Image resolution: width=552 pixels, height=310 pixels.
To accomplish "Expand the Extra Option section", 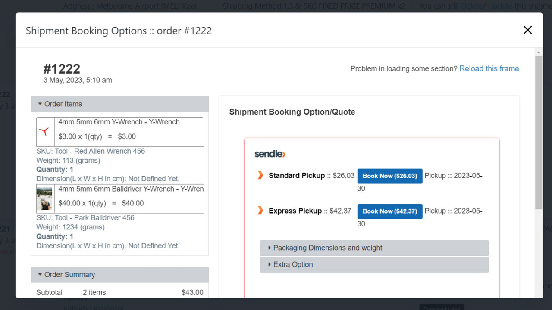I will [293, 264].
